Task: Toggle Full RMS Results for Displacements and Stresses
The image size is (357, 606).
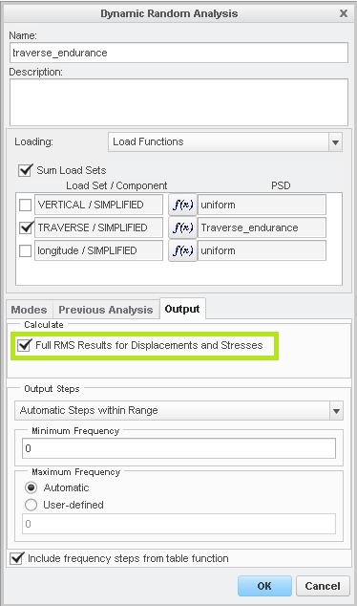Action: (24, 345)
